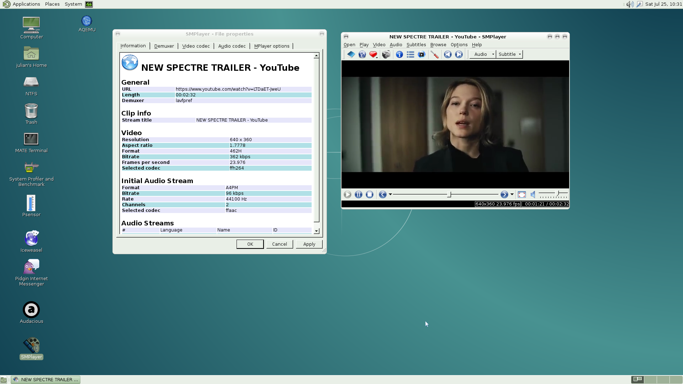Toggle fullscreen mode button

tap(521, 194)
